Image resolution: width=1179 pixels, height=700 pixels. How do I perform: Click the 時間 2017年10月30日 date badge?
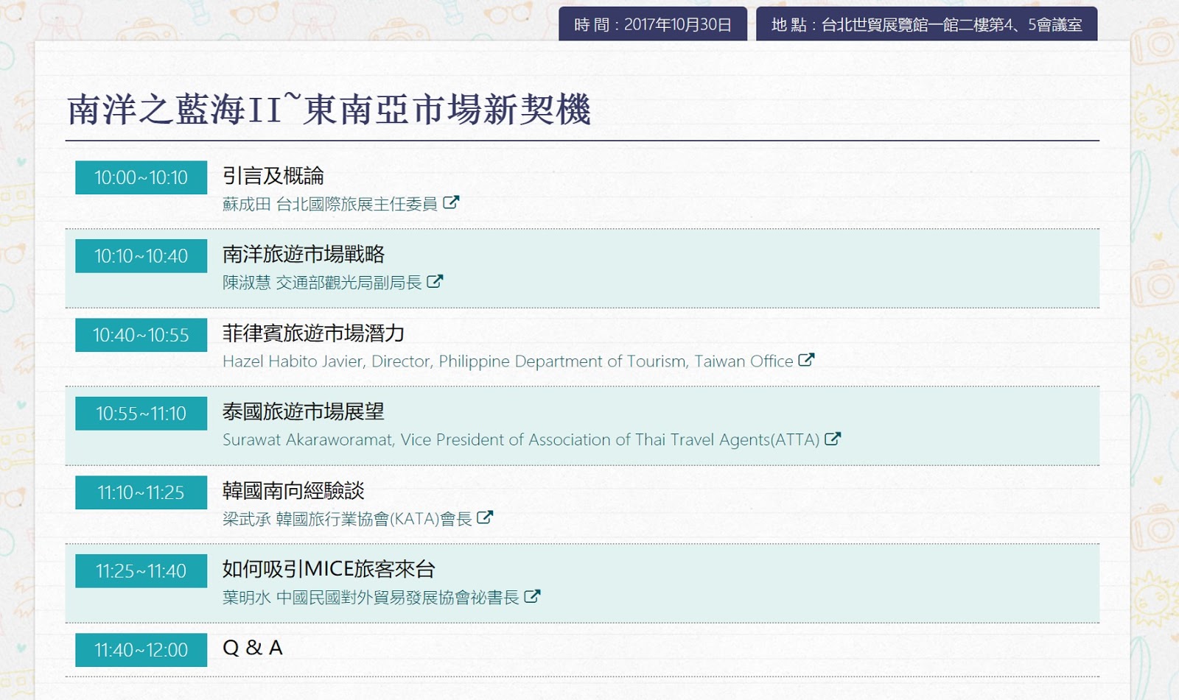652,24
